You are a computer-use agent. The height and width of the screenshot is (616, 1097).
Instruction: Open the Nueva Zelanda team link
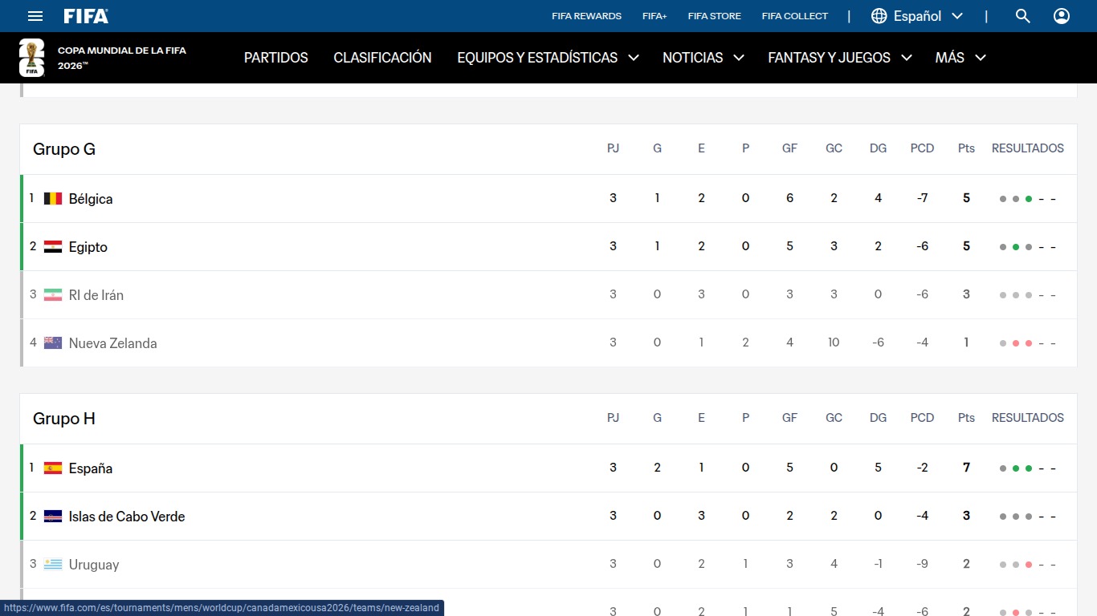pyautogui.click(x=113, y=343)
